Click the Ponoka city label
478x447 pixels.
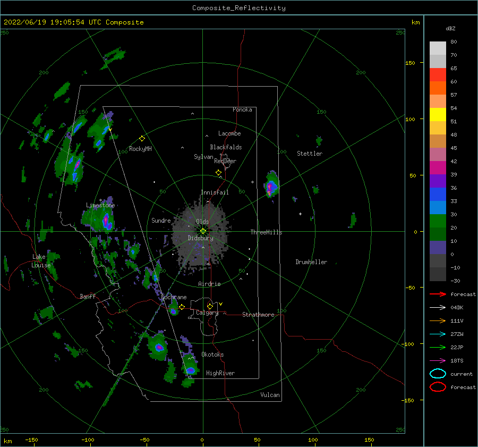tap(242, 109)
